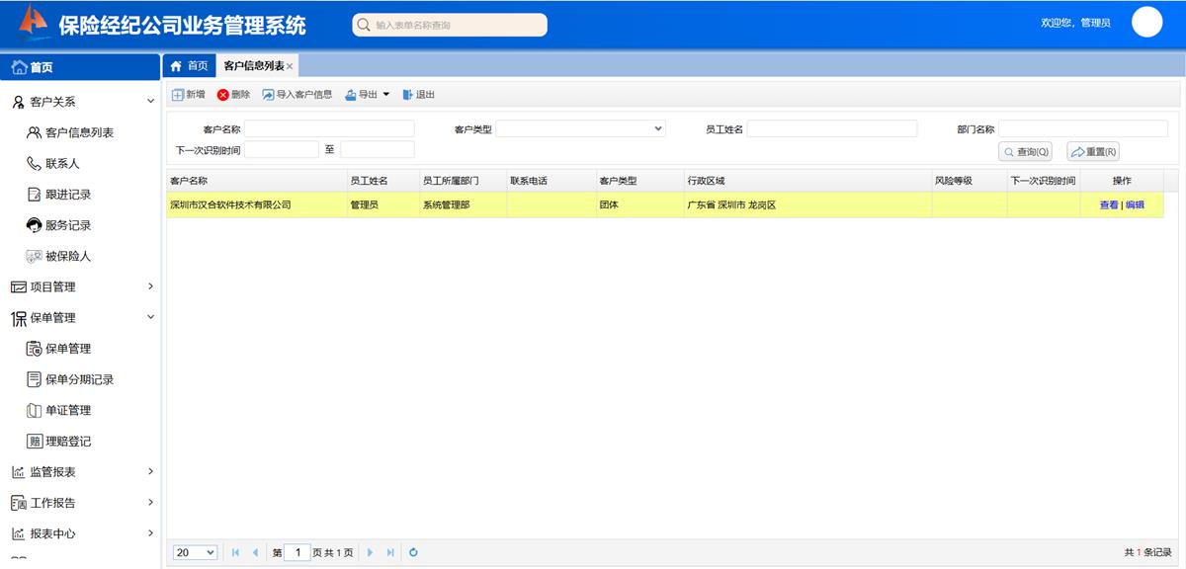1186x569 pixels.
Task: Click the home icon in sidebar 首页
Action: [x=19, y=67]
